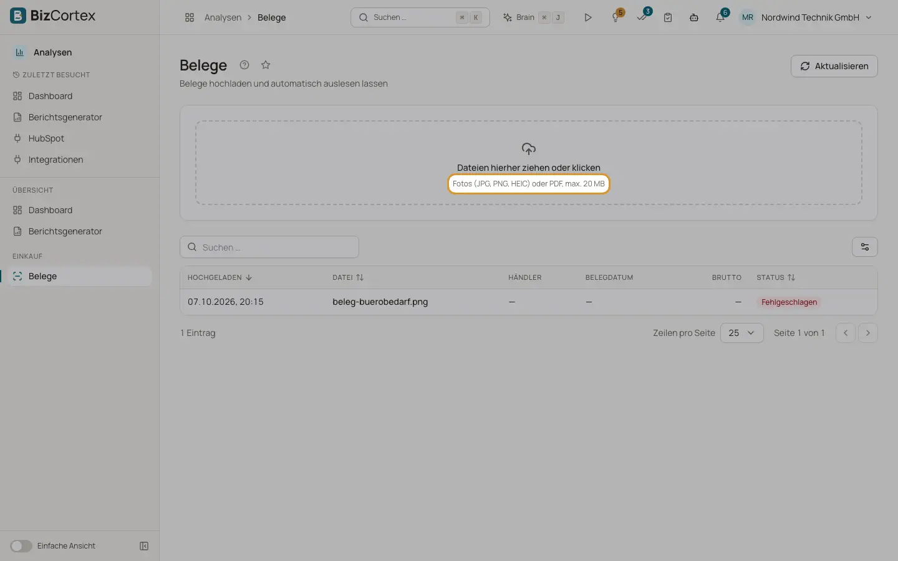Open the lightbulb insights icon with badge 5

[x=616, y=17]
